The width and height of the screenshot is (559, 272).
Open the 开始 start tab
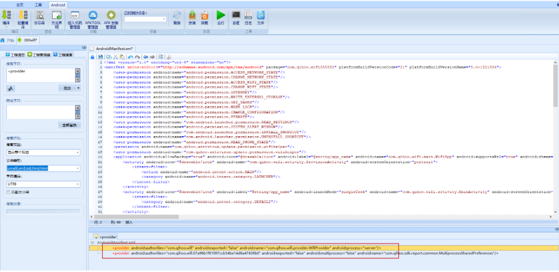coord(8,40)
